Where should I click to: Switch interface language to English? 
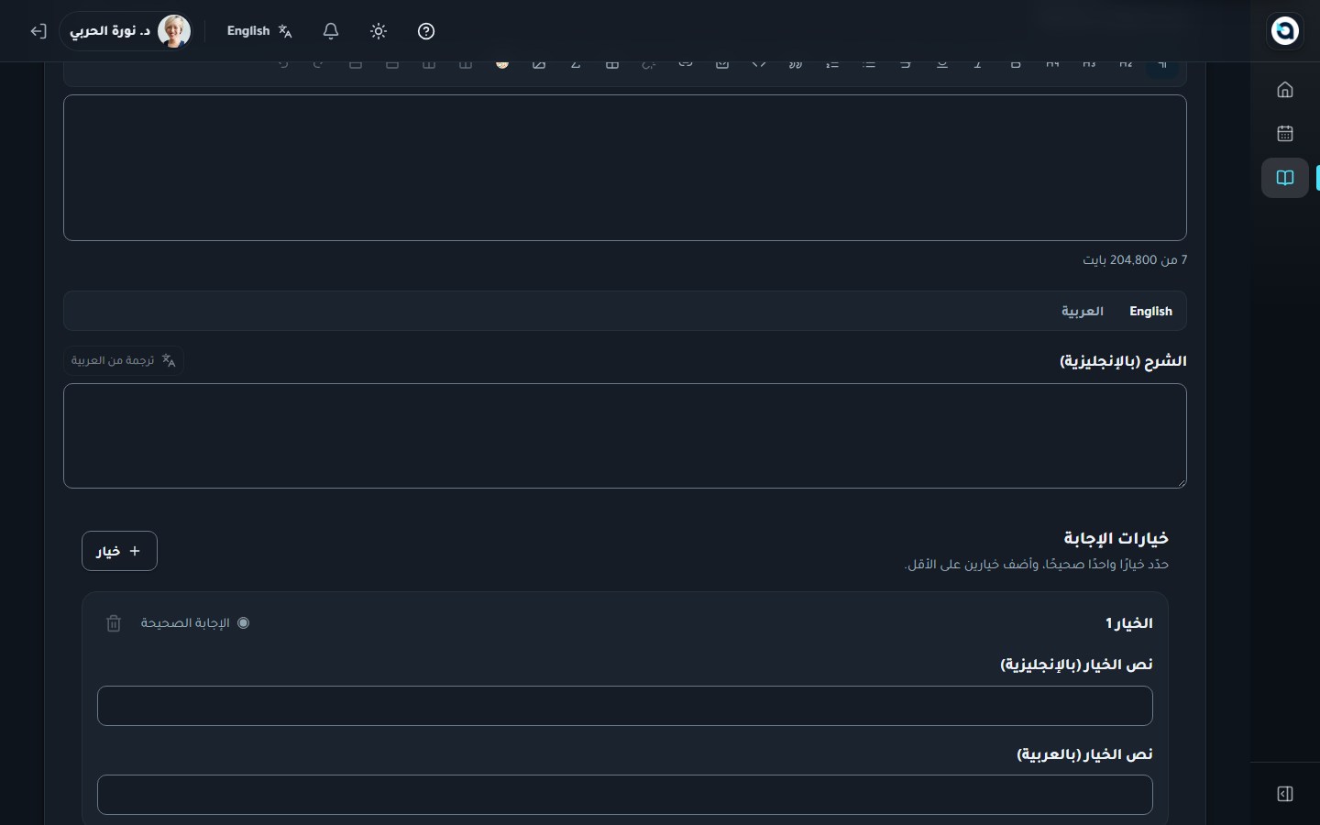click(x=259, y=31)
